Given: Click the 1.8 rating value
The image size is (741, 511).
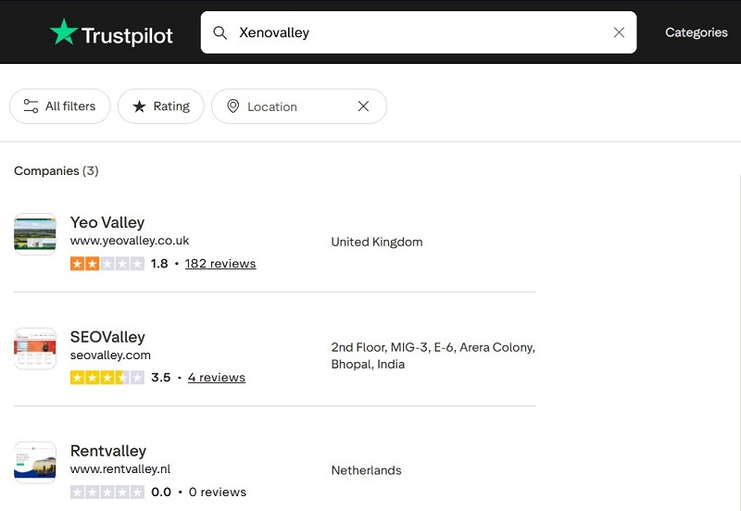Looking at the screenshot, I should (159, 264).
